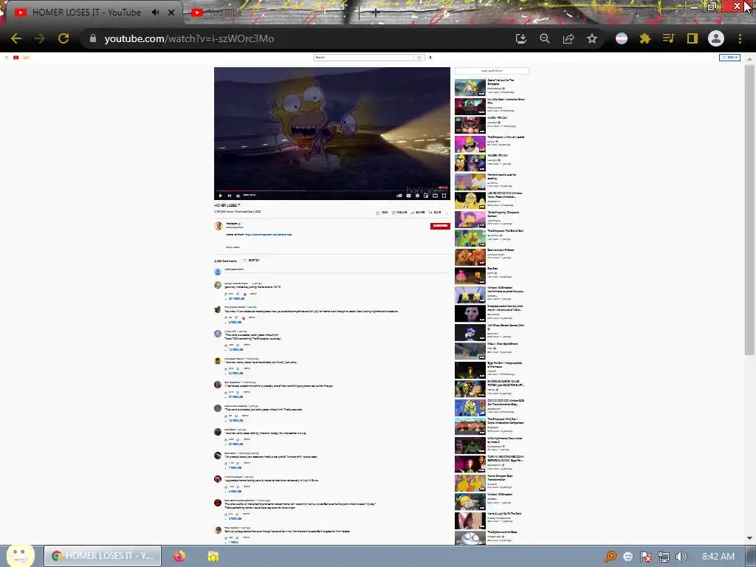This screenshot has width=756, height=567.
Task: Expand the description with Show more
Action: pos(233,247)
